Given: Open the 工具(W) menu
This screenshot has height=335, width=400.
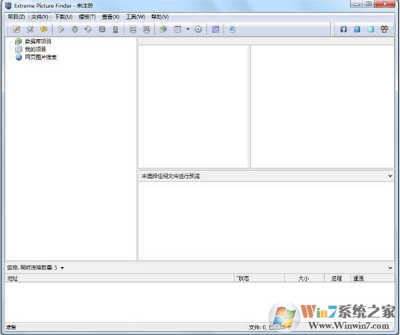Looking at the screenshot, I should 135,17.
